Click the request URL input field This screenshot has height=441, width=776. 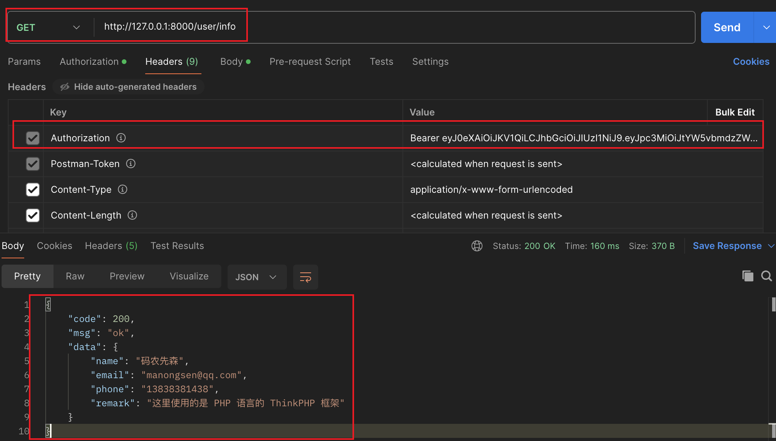click(x=394, y=27)
